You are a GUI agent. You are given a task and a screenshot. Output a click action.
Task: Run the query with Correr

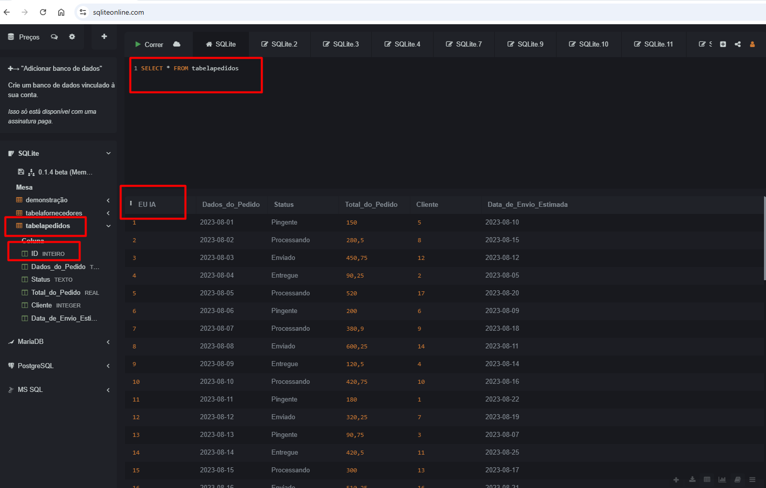pyautogui.click(x=149, y=45)
